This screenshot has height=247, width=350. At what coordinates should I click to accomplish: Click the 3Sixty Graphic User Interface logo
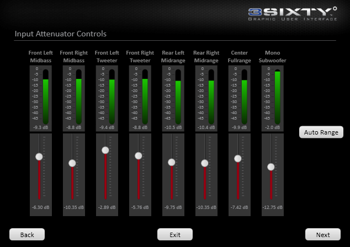[293, 14]
